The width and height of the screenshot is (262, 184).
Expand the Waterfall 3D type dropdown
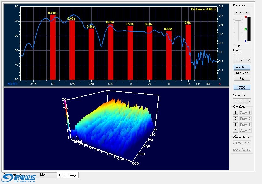pos(242,101)
